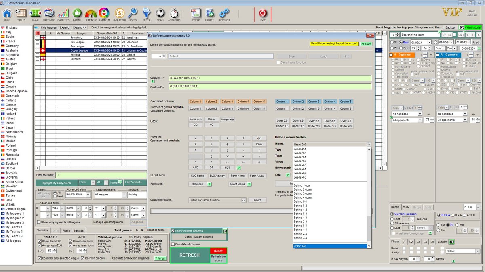Open the RATING M color wheel icon
Screen dimensions: 485x272
click(105, 15)
